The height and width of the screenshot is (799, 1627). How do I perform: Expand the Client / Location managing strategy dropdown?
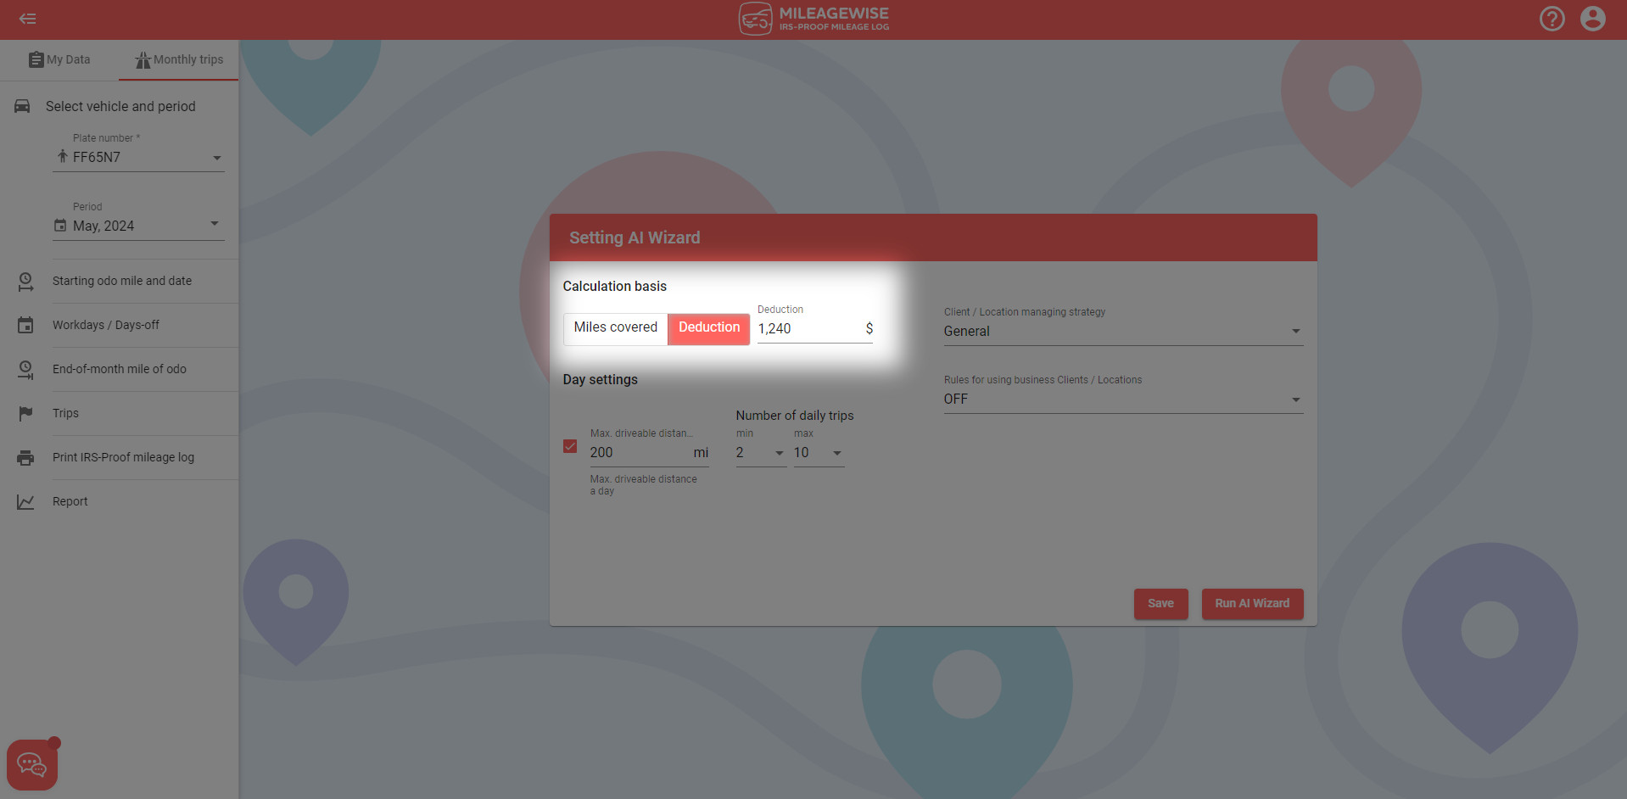coord(1295,331)
